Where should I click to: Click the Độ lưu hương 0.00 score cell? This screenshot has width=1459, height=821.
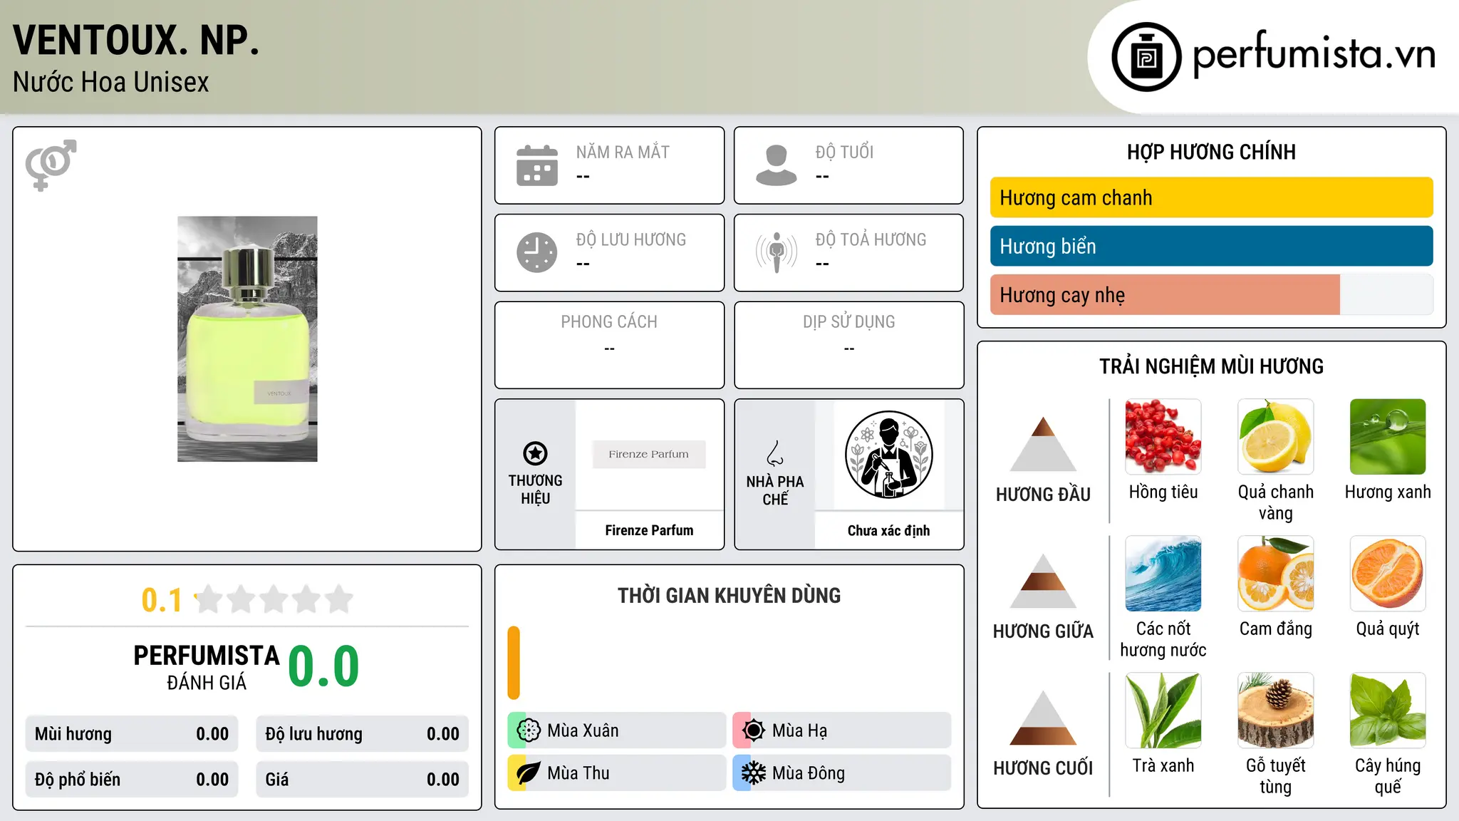tap(363, 734)
